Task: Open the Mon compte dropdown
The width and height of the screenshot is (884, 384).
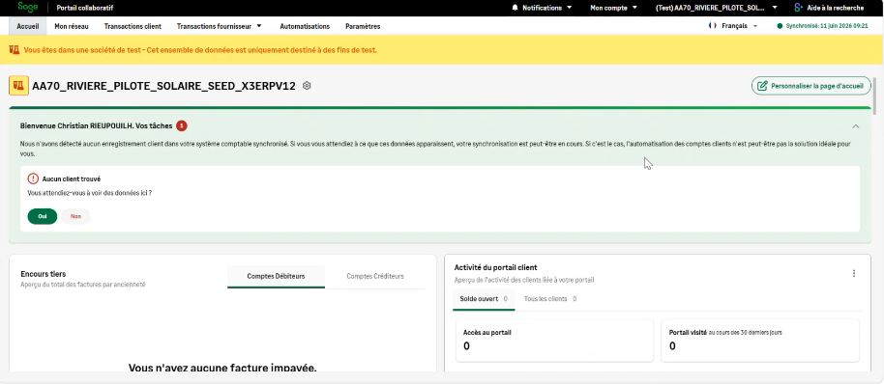Action: 613,8
